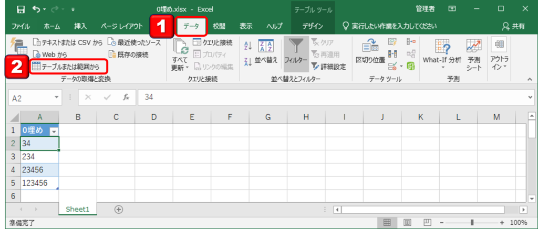Select cell containing 23456
The width and height of the screenshot is (538, 229).
pyautogui.click(x=40, y=170)
